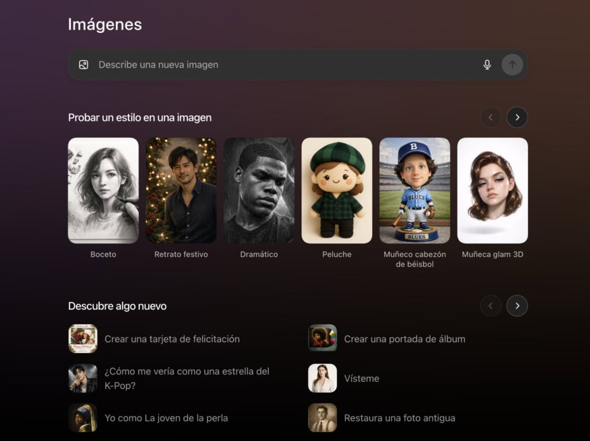Click the Vísteme thumbnail icon
Screen dimensions: 590x441
323,378
